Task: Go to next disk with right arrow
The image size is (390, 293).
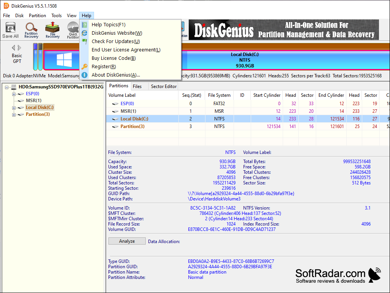Action: coord(19,48)
